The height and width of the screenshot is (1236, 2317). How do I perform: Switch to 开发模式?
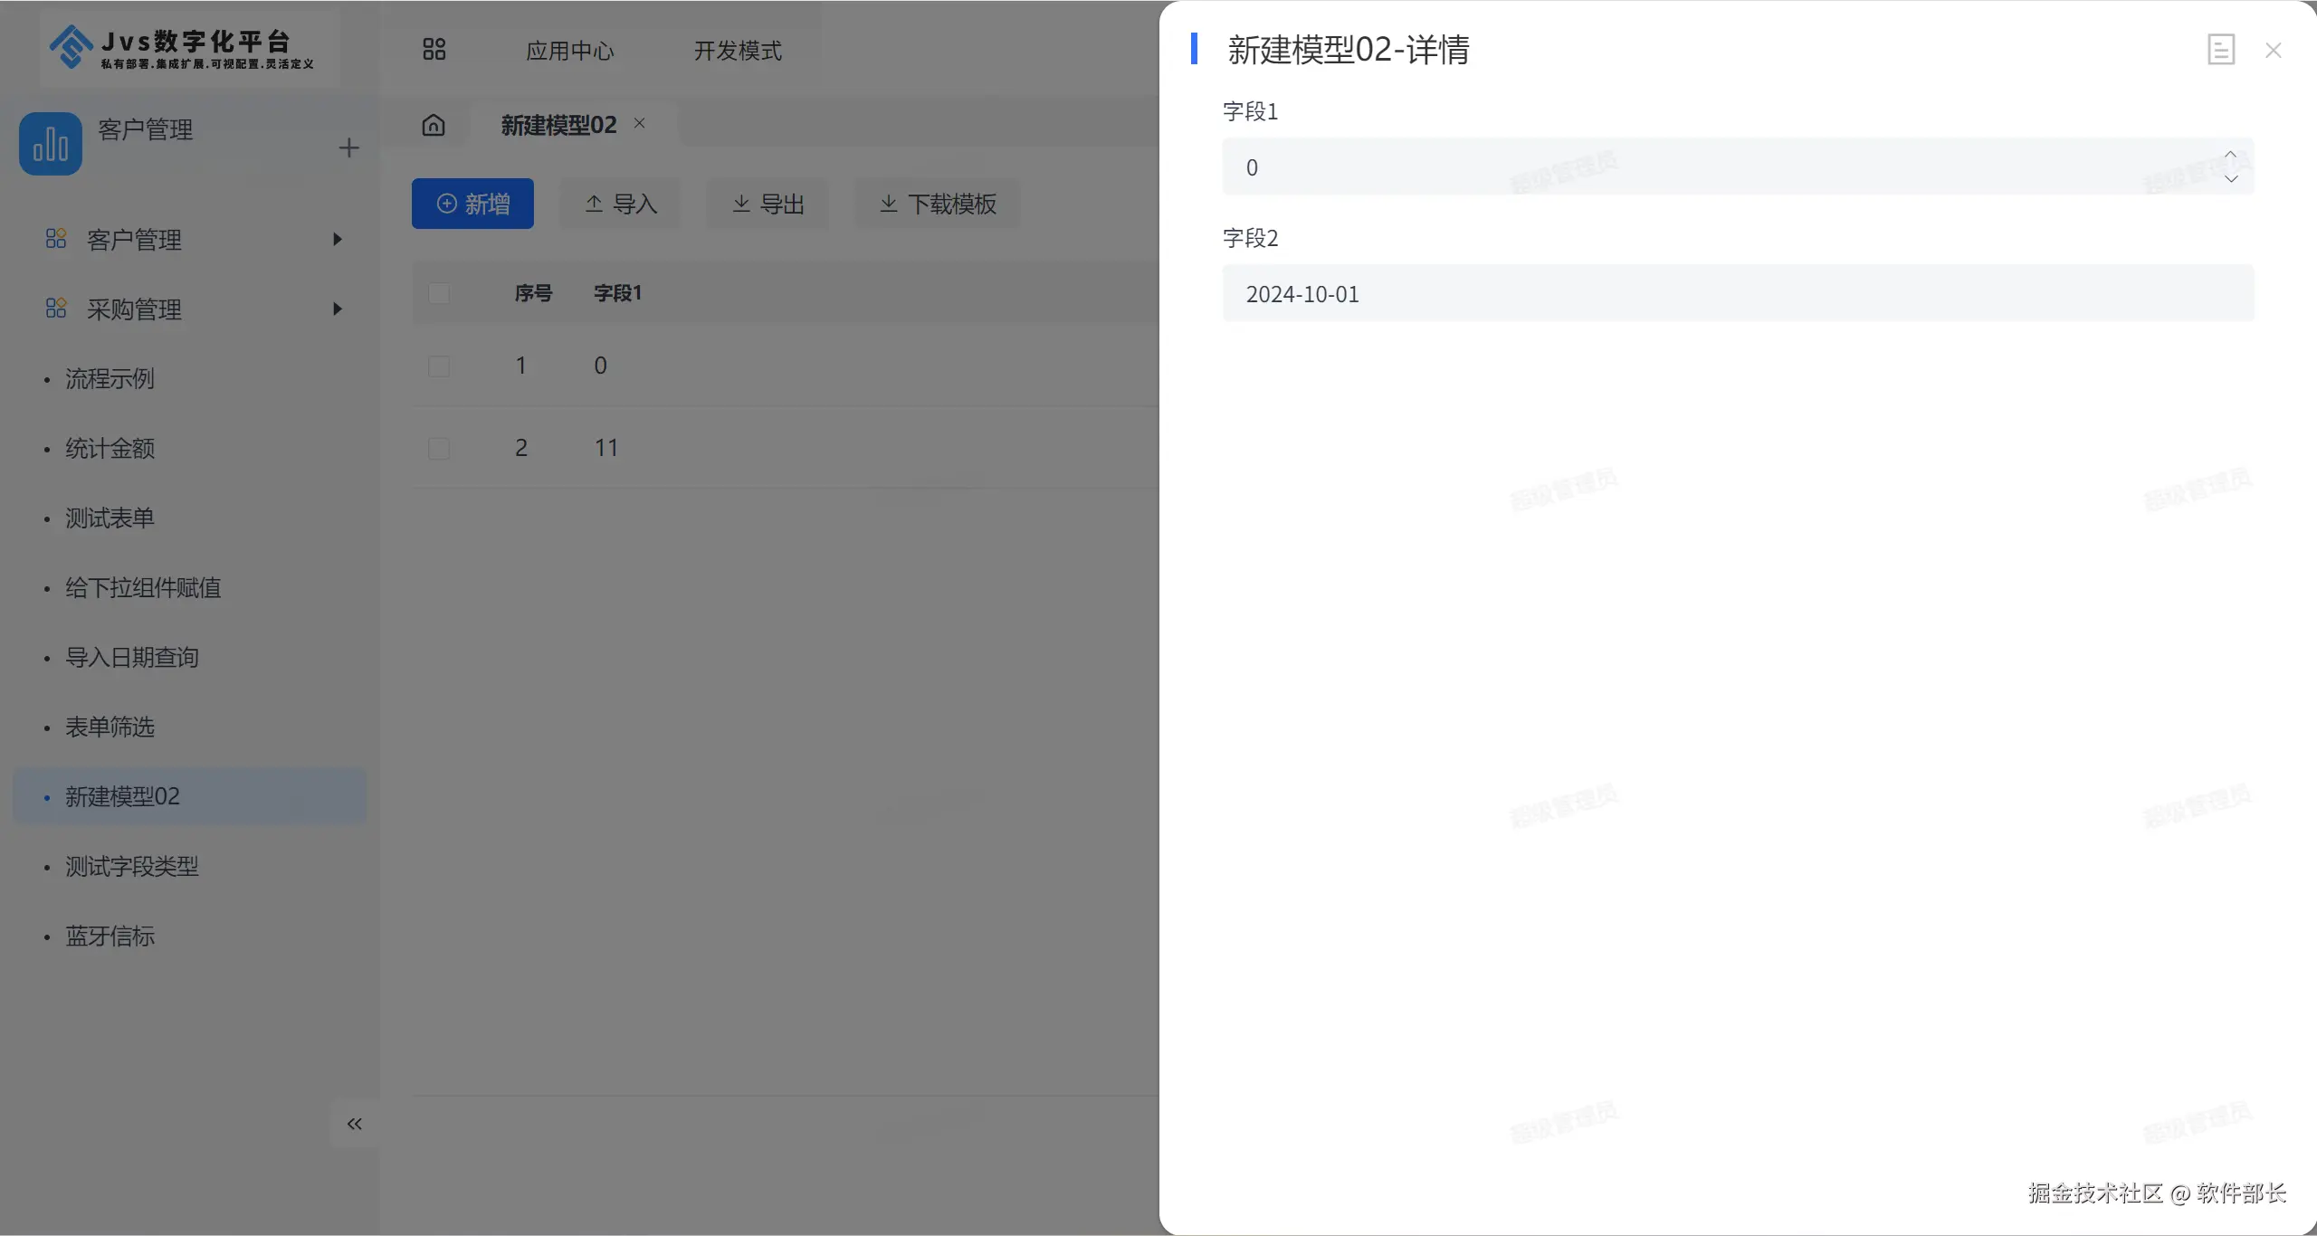(738, 51)
